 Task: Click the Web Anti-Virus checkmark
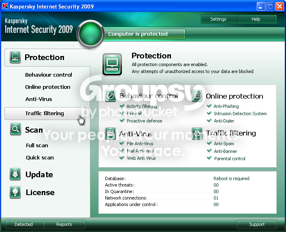(122, 158)
